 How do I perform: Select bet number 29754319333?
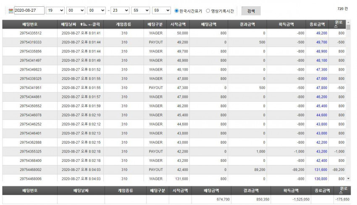coord(31,42)
